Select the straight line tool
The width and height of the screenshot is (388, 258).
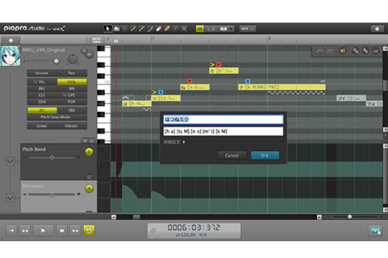coord(142,28)
